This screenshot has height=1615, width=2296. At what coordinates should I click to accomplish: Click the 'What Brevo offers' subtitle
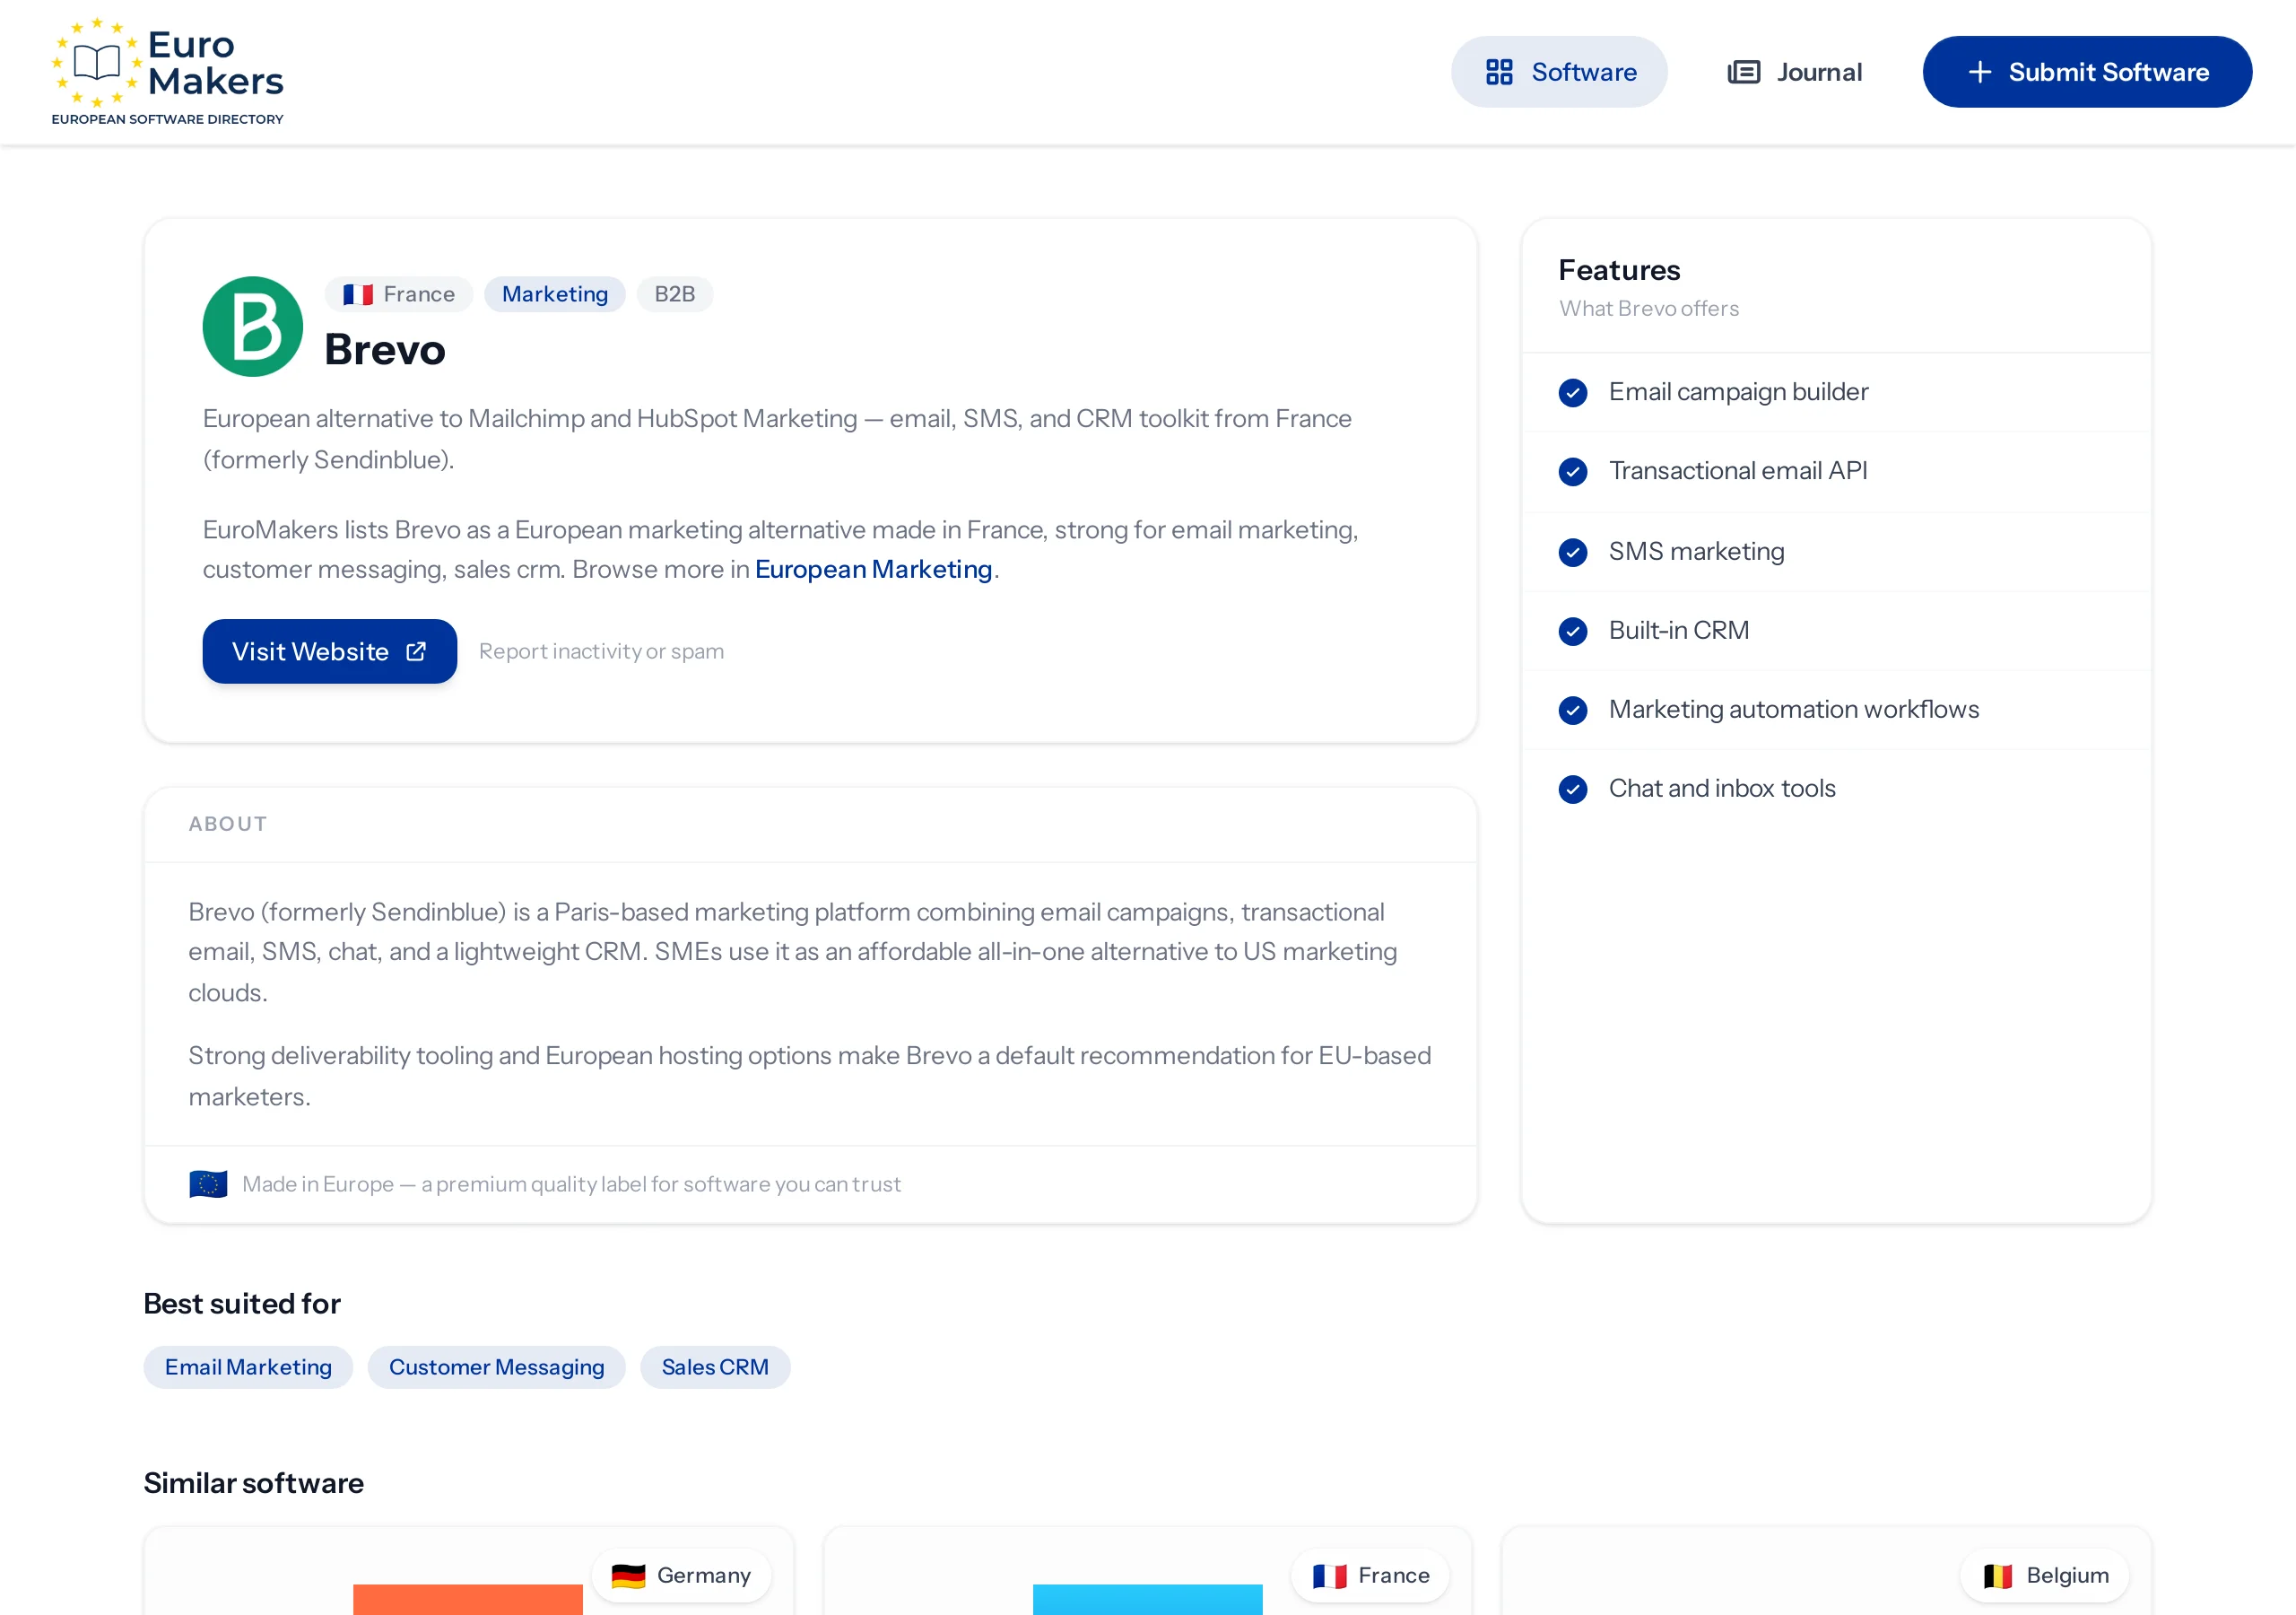tap(1649, 308)
